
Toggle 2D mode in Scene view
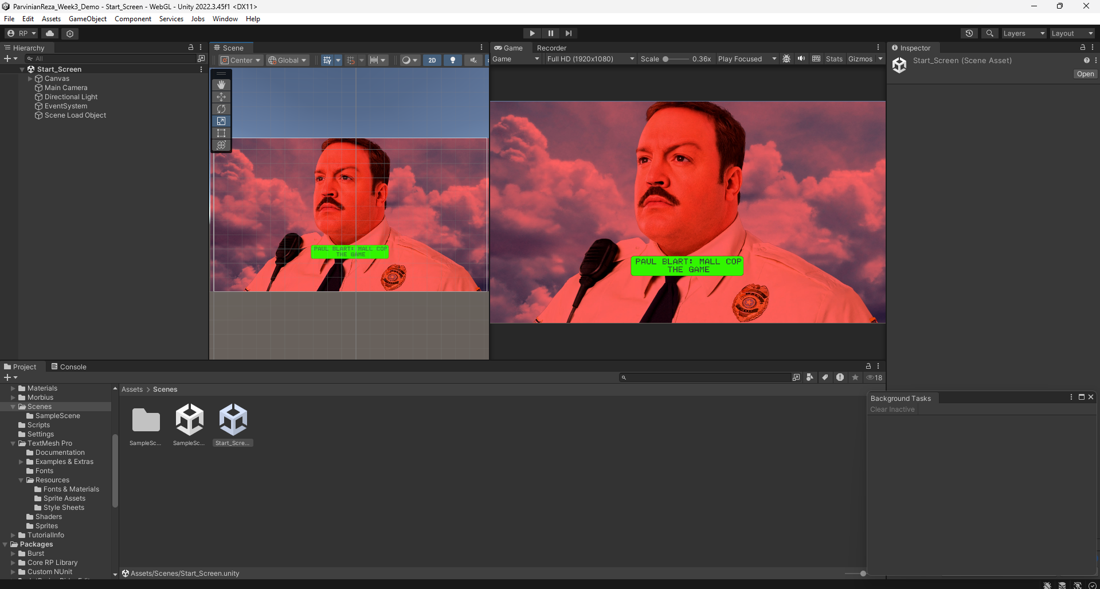432,60
